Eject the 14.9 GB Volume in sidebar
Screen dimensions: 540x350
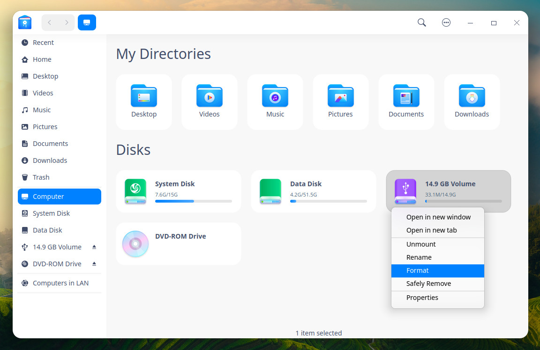tap(94, 247)
